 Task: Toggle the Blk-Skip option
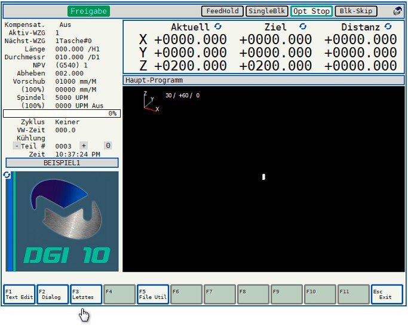coord(356,11)
